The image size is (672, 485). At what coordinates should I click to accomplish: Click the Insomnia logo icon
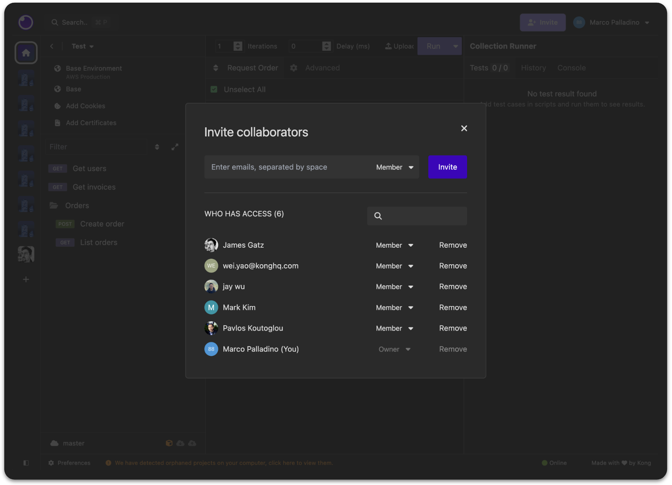tap(26, 22)
